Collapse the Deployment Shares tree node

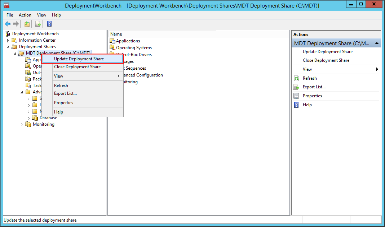click(x=8, y=47)
